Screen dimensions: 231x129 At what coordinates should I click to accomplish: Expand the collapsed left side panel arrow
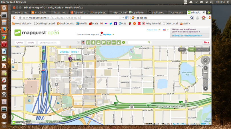[x=13, y=61]
